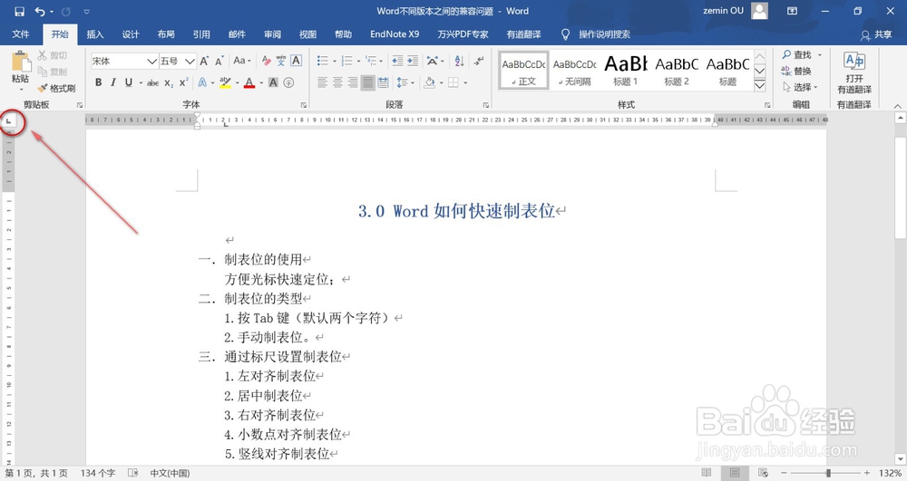The image size is (907, 481).
Task: Click the Format Painter (格式刷) button
Action: 56,89
